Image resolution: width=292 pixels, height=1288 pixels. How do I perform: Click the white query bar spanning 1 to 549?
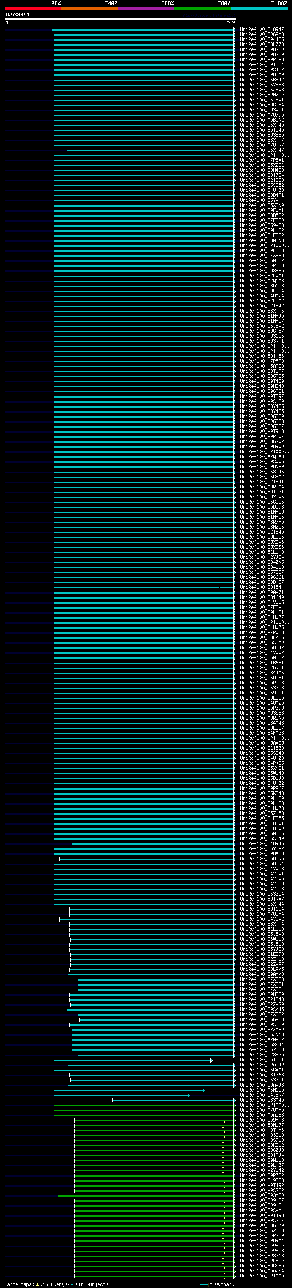click(x=120, y=19)
